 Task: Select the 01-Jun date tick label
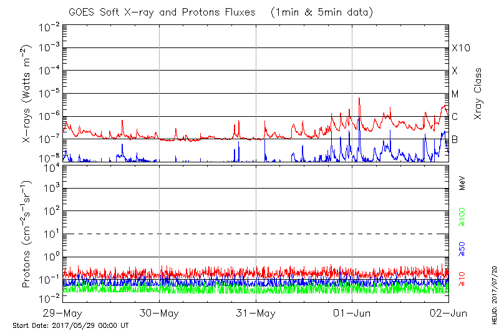(x=352, y=312)
